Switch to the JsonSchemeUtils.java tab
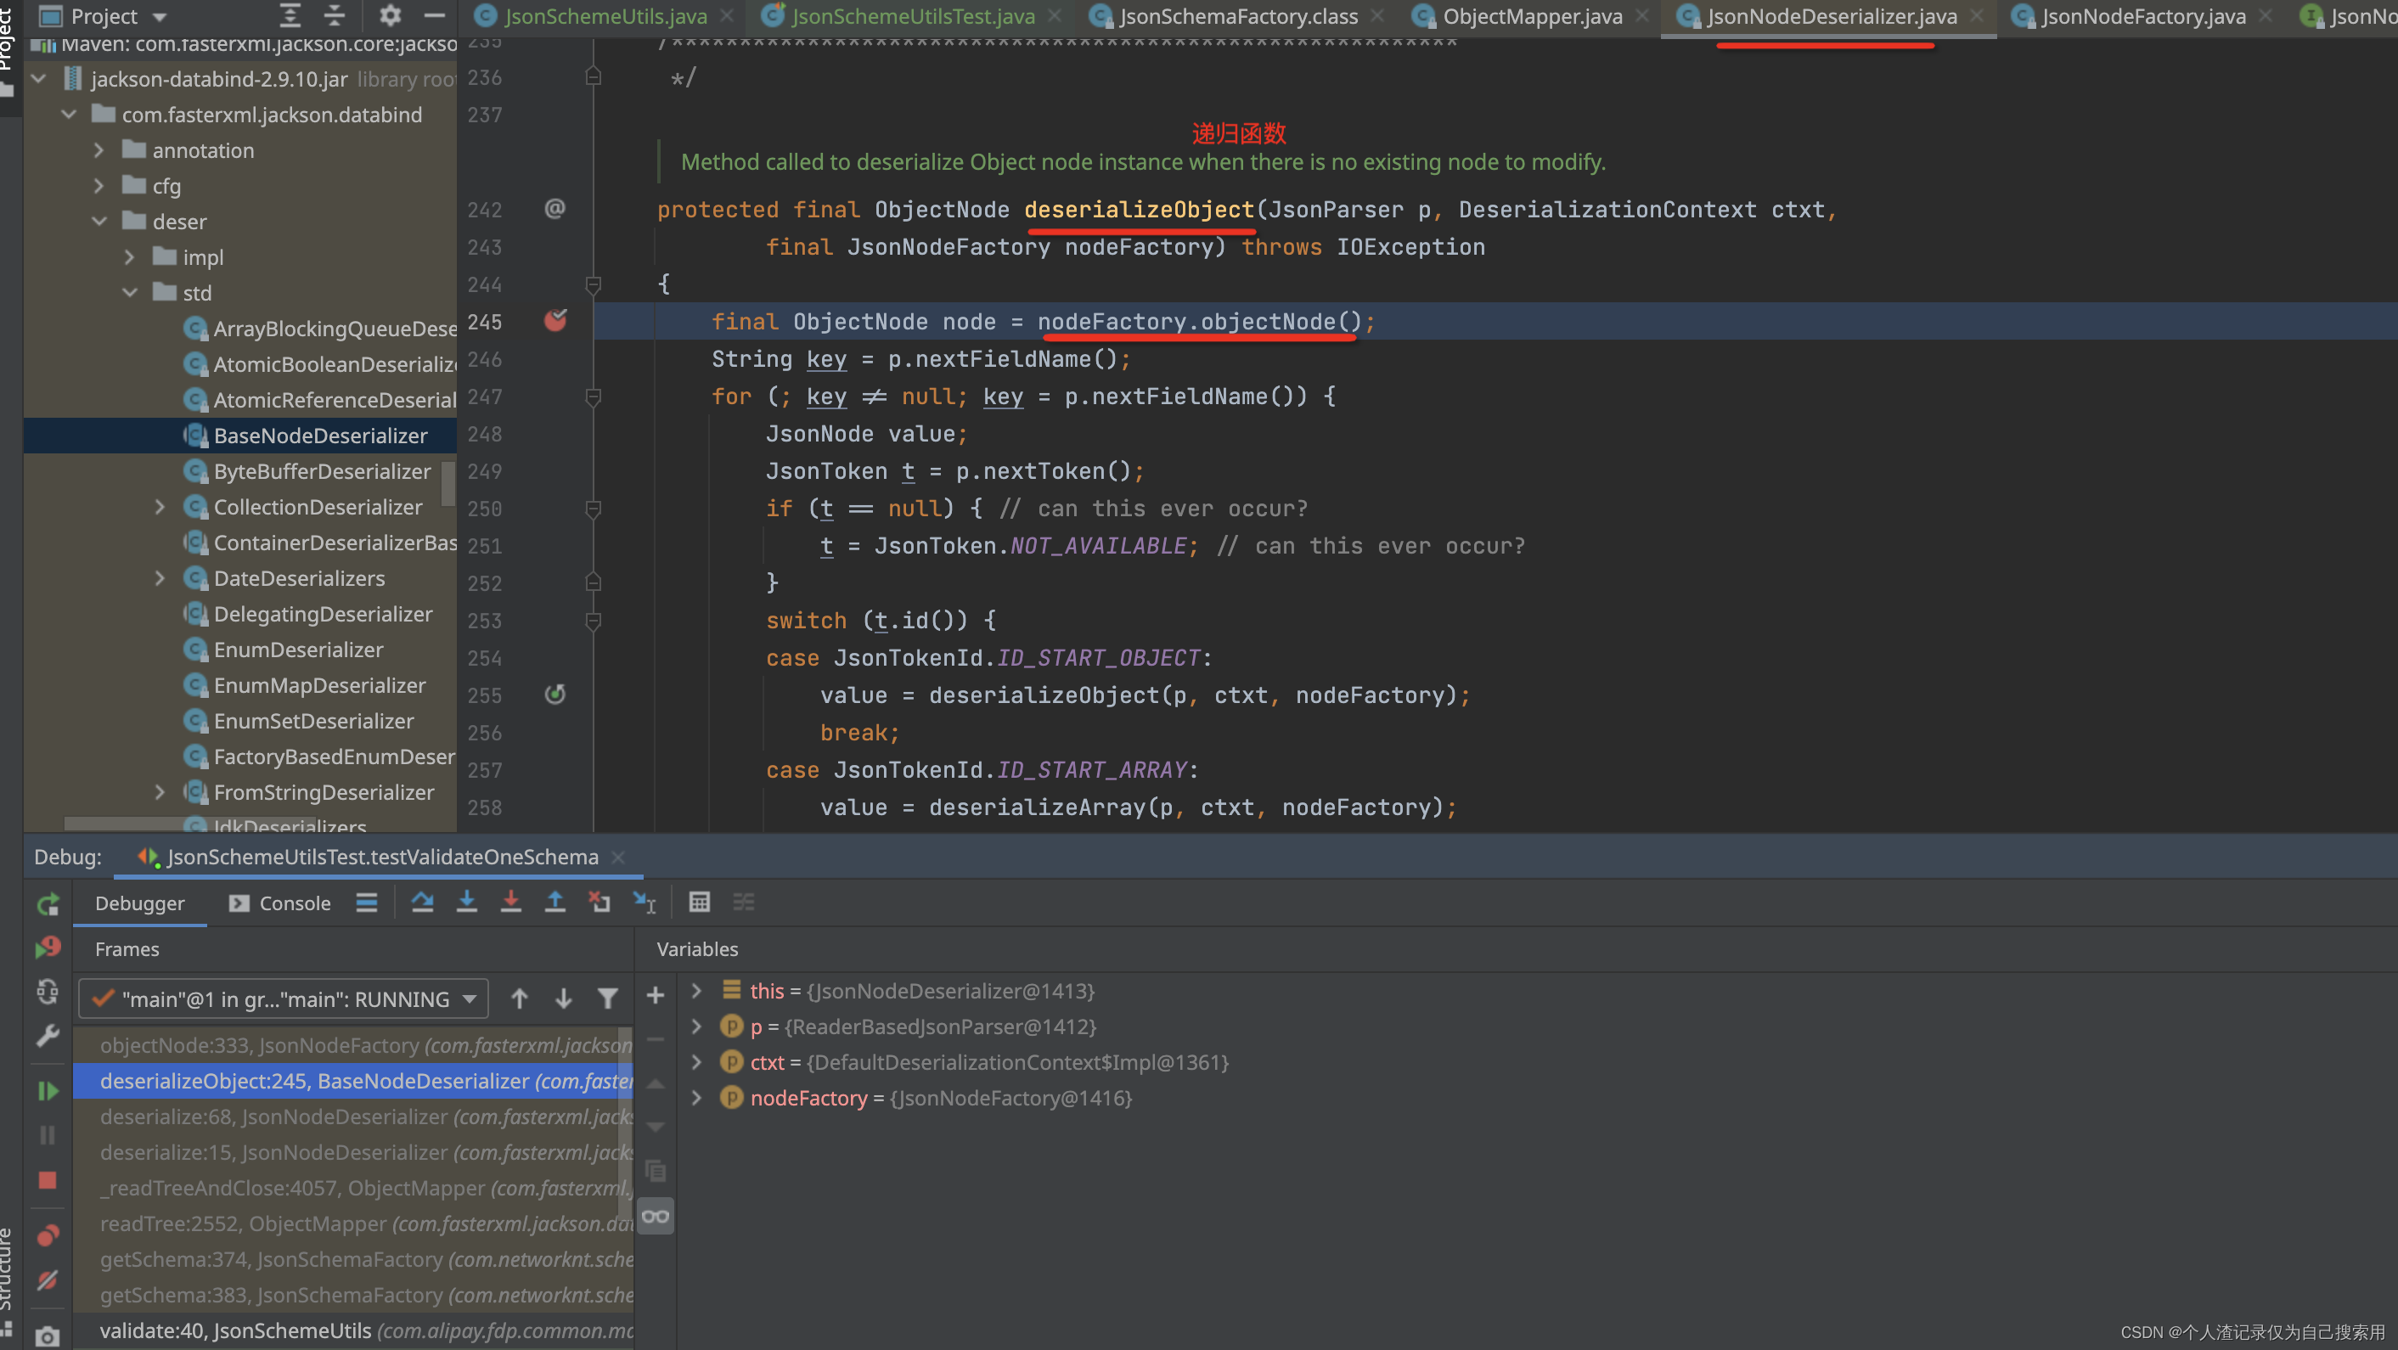 [x=605, y=16]
